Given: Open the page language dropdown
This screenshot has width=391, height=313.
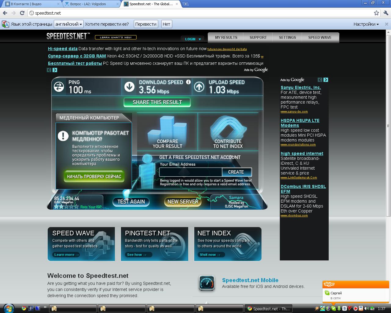Looking at the screenshot, I should [68, 24].
